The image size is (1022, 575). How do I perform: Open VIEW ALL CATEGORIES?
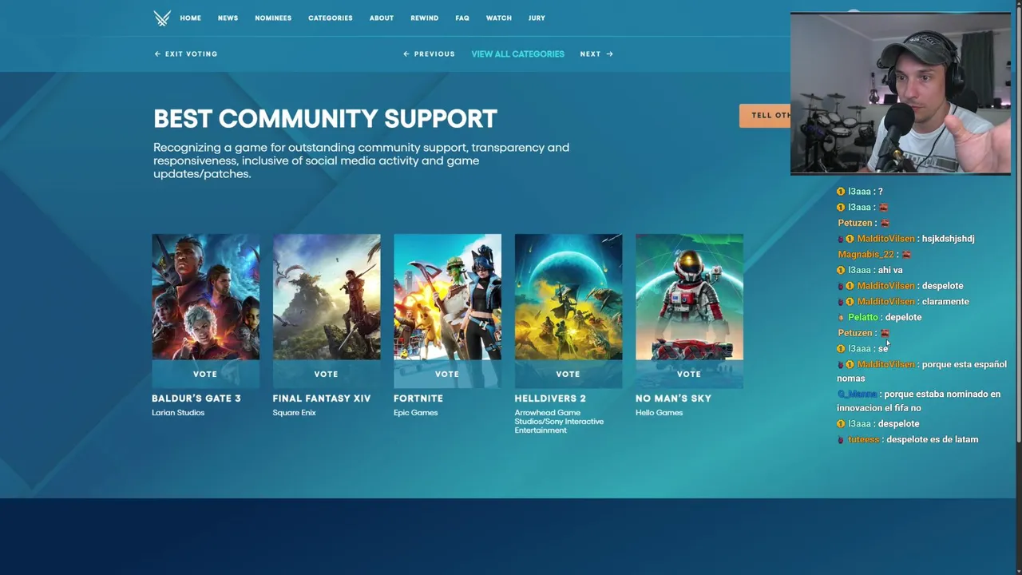click(517, 54)
